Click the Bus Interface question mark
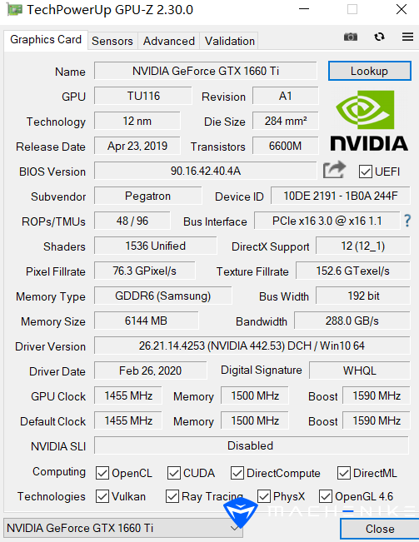Viewport: 419px width, 542px height. tap(407, 221)
